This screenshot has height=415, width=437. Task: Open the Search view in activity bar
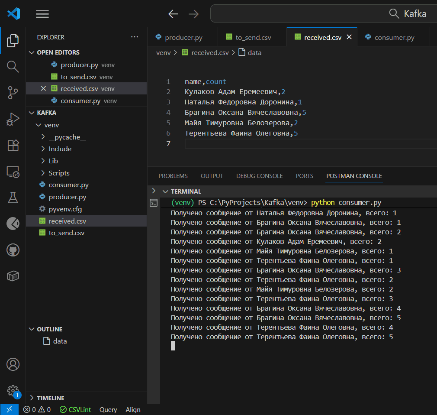(13, 67)
